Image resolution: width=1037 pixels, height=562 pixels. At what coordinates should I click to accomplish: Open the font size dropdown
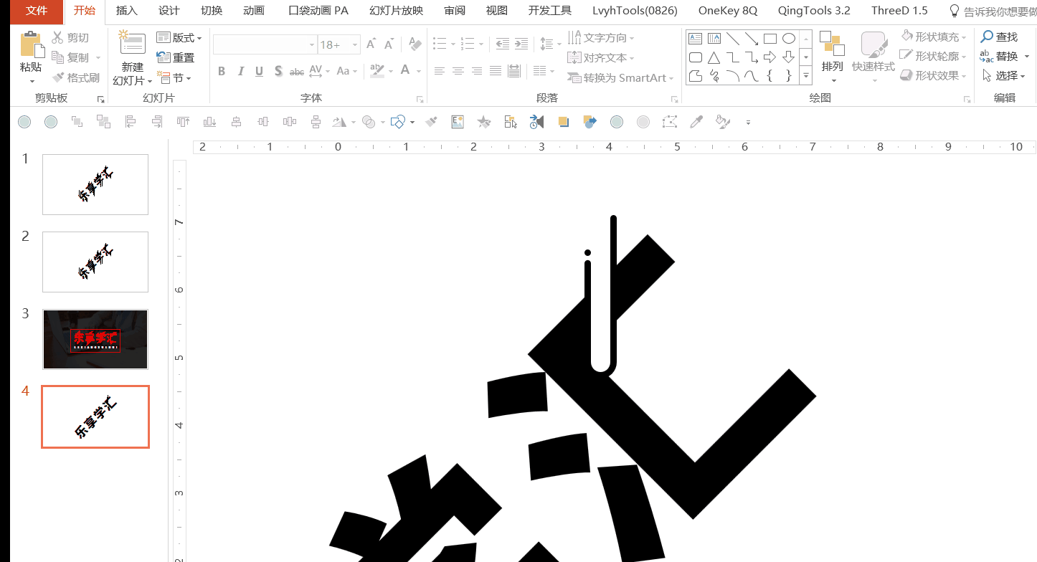point(354,44)
